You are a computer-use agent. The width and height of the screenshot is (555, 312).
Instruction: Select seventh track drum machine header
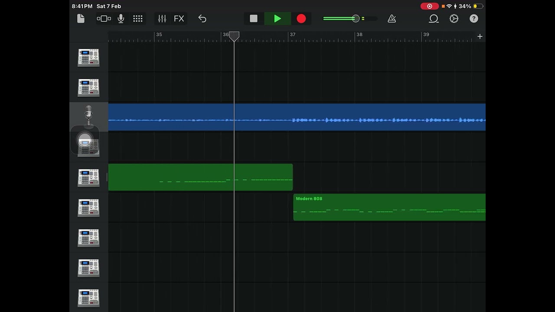(88, 238)
